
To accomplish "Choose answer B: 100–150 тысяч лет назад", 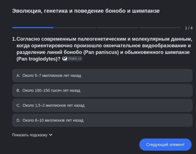I will point(102,90).
